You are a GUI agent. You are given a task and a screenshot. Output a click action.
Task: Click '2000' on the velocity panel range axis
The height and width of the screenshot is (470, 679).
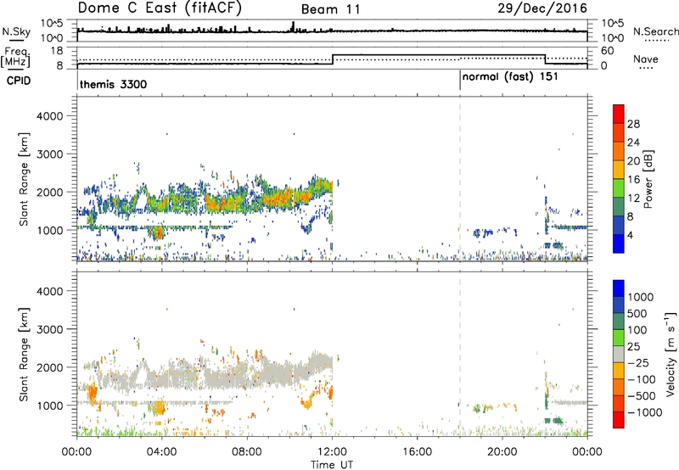(x=49, y=367)
